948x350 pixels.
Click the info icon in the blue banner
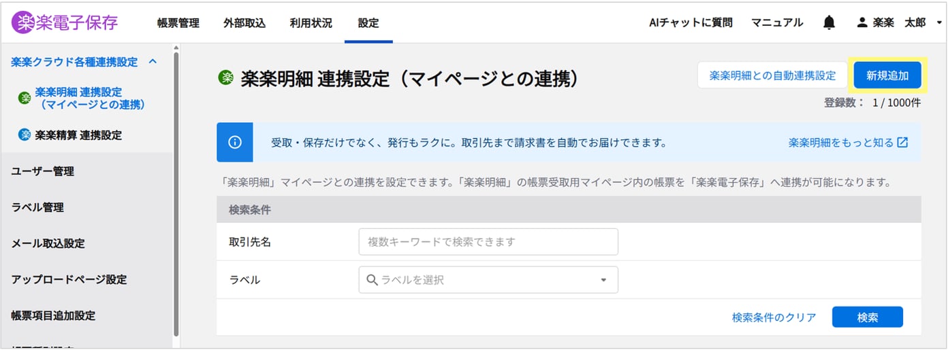[235, 142]
